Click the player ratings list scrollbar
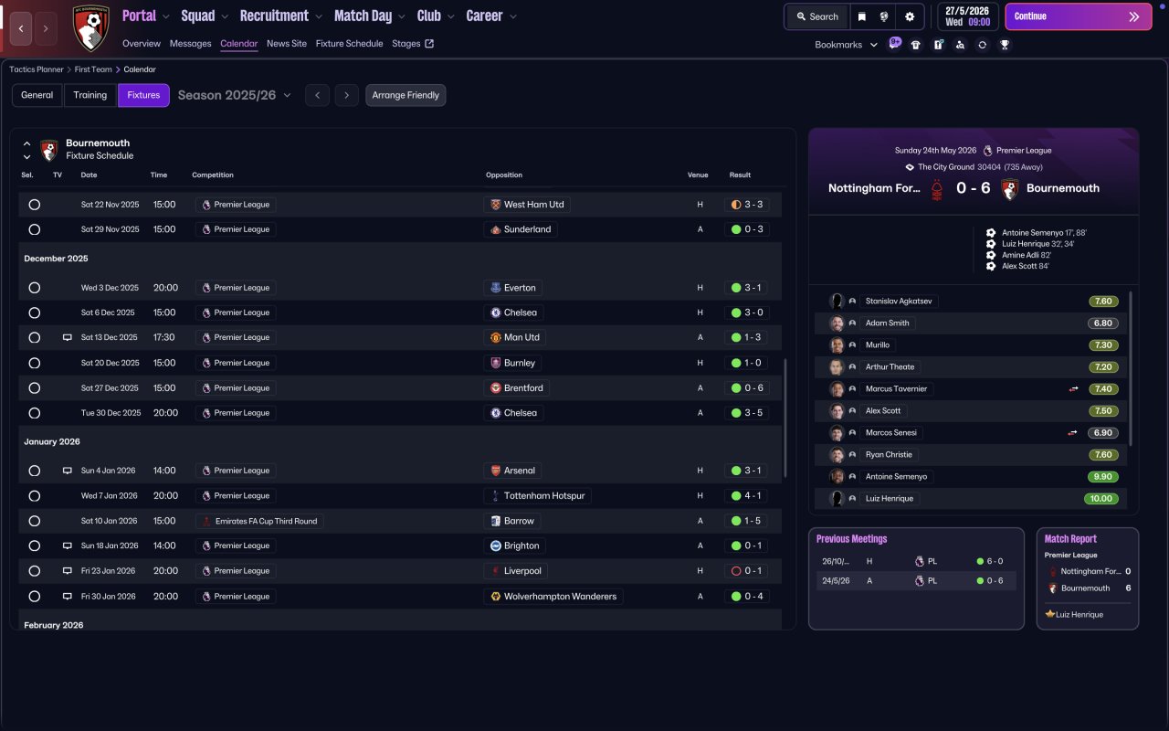This screenshot has height=731, width=1169. (x=1132, y=368)
